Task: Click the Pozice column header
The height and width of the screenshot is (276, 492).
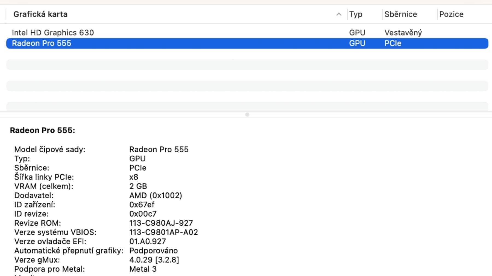Action: [x=451, y=14]
